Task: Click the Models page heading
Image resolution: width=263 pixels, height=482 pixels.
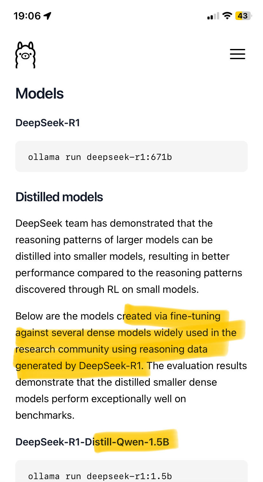Action: (40, 94)
